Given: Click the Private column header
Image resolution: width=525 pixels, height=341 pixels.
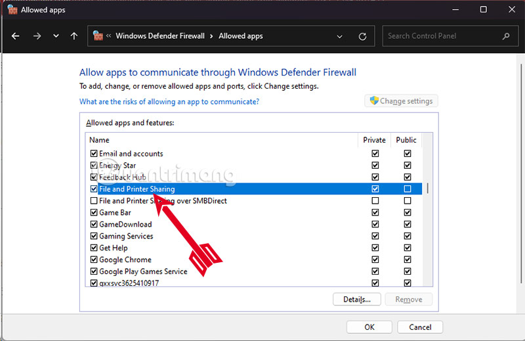Looking at the screenshot, I should coord(374,140).
